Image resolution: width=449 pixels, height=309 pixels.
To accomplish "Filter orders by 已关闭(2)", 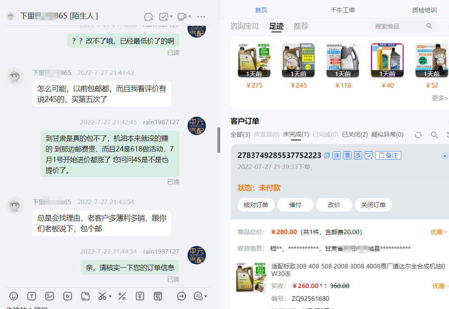I will (355, 135).
